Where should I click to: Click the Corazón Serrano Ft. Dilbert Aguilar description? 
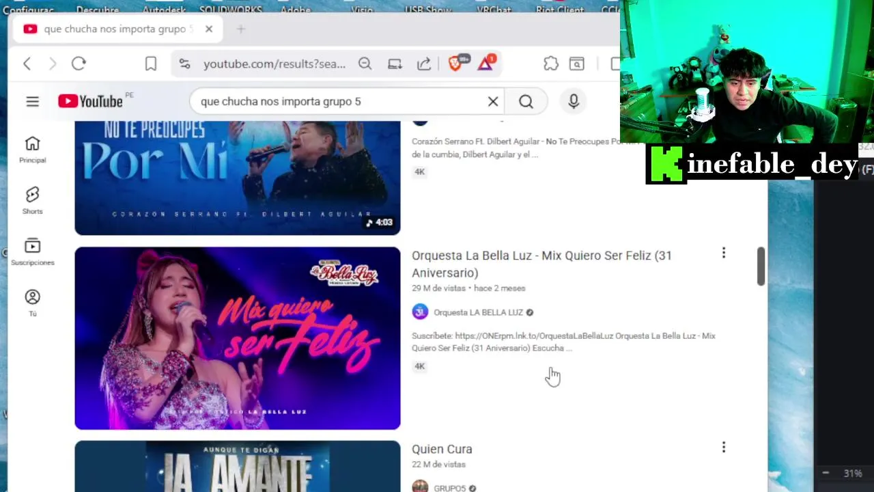[516, 148]
